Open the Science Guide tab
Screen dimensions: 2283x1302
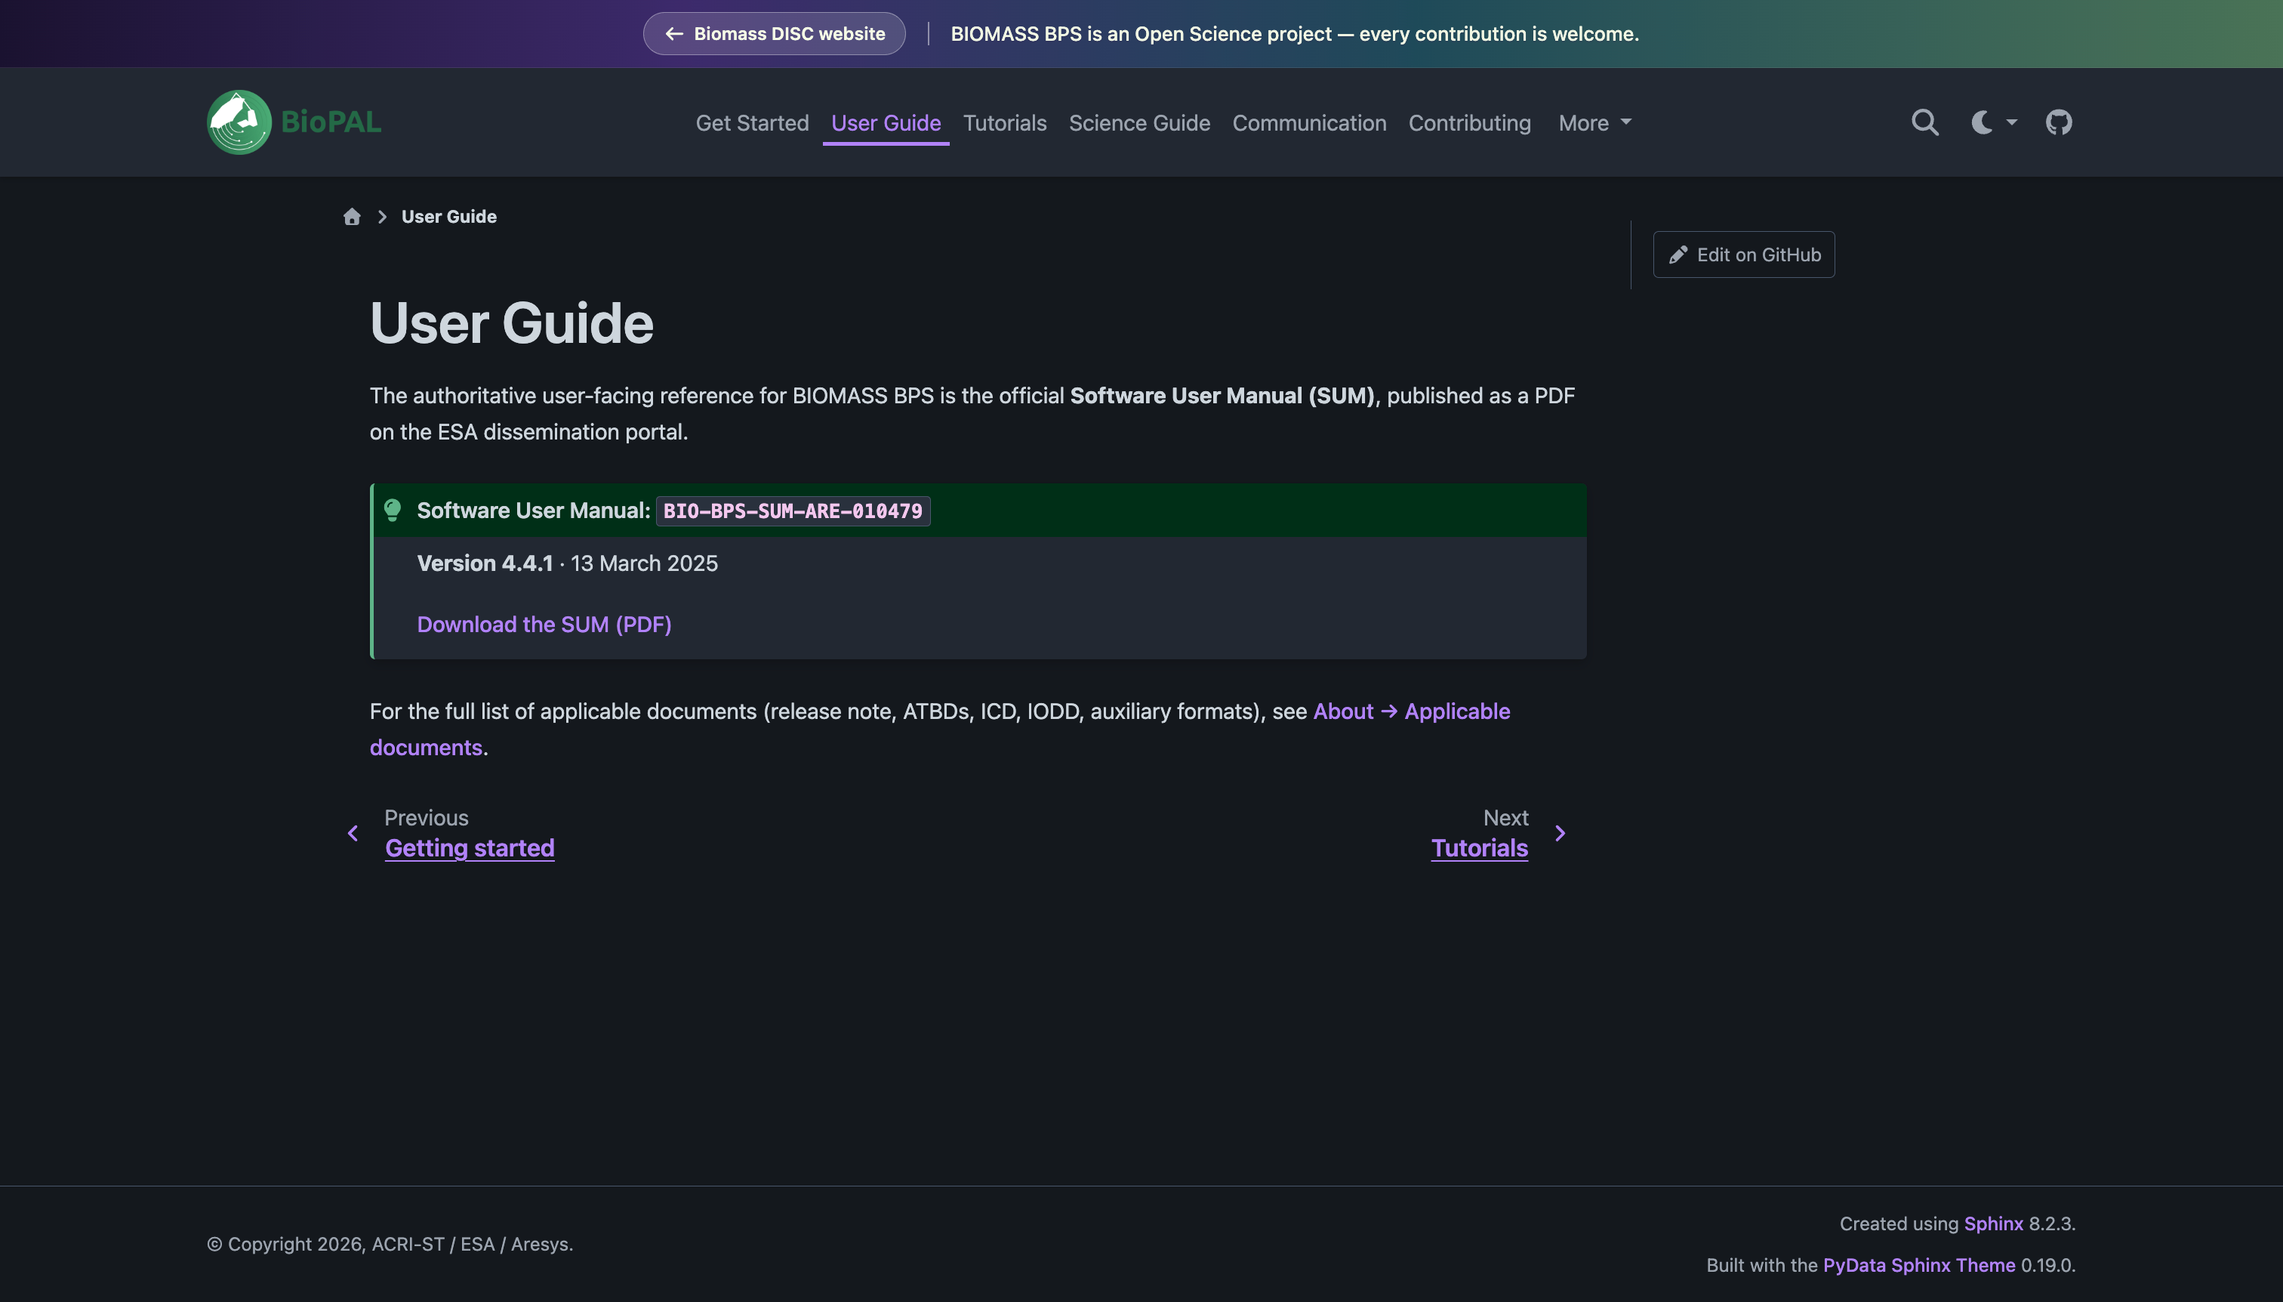click(1138, 123)
